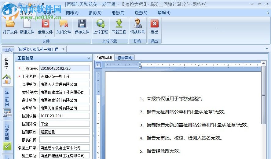
Task: Switch to the 主页 tab
Action: (8, 50)
